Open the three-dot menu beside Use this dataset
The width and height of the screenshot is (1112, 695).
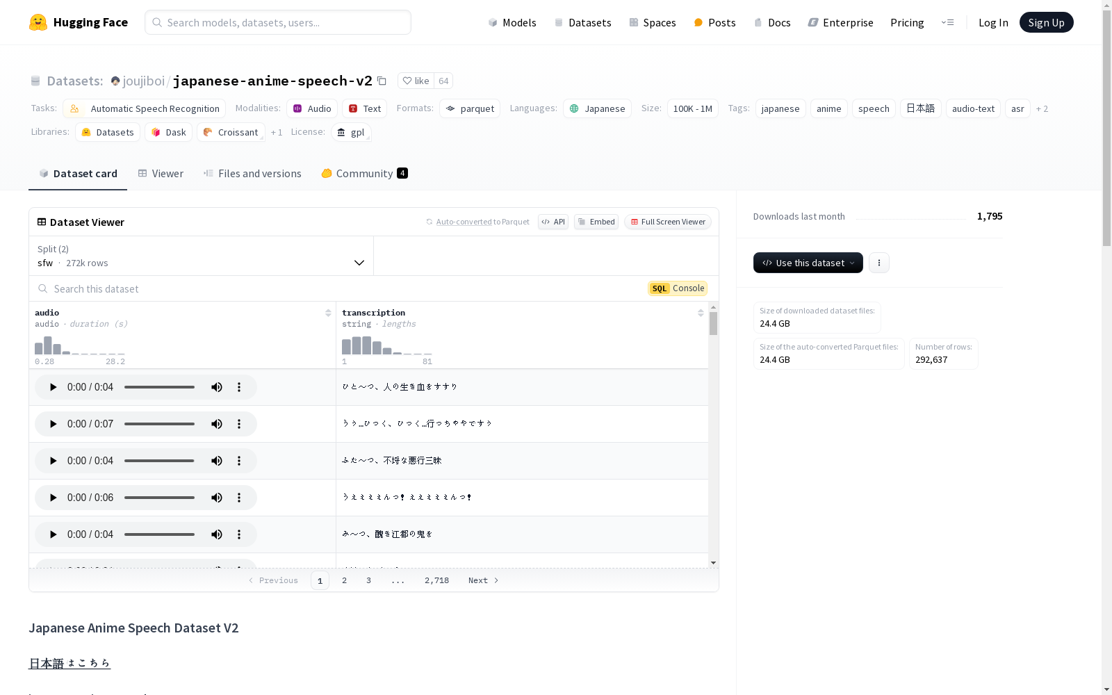[879, 263]
